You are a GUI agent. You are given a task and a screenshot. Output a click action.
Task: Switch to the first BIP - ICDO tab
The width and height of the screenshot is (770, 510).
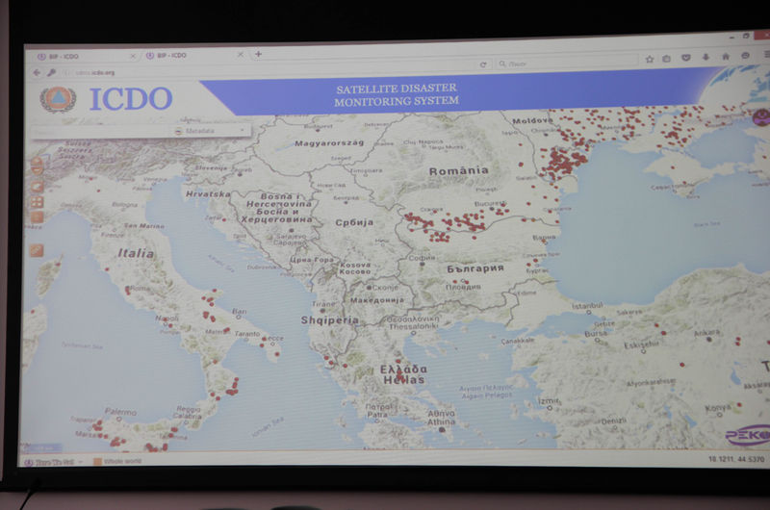click(84, 57)
